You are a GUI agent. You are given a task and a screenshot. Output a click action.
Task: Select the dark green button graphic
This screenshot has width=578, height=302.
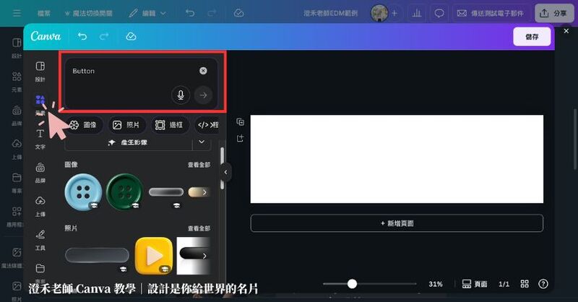(x=124, y=191)
